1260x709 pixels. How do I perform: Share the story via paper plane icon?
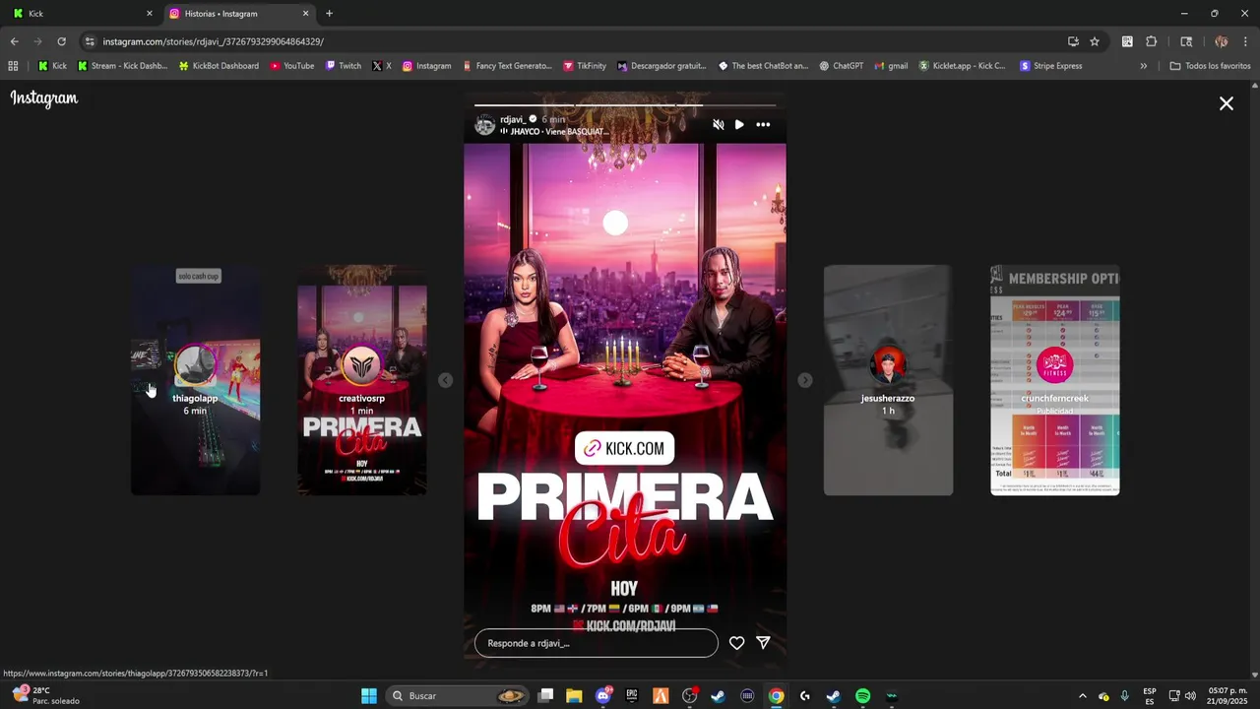(763, 643)
